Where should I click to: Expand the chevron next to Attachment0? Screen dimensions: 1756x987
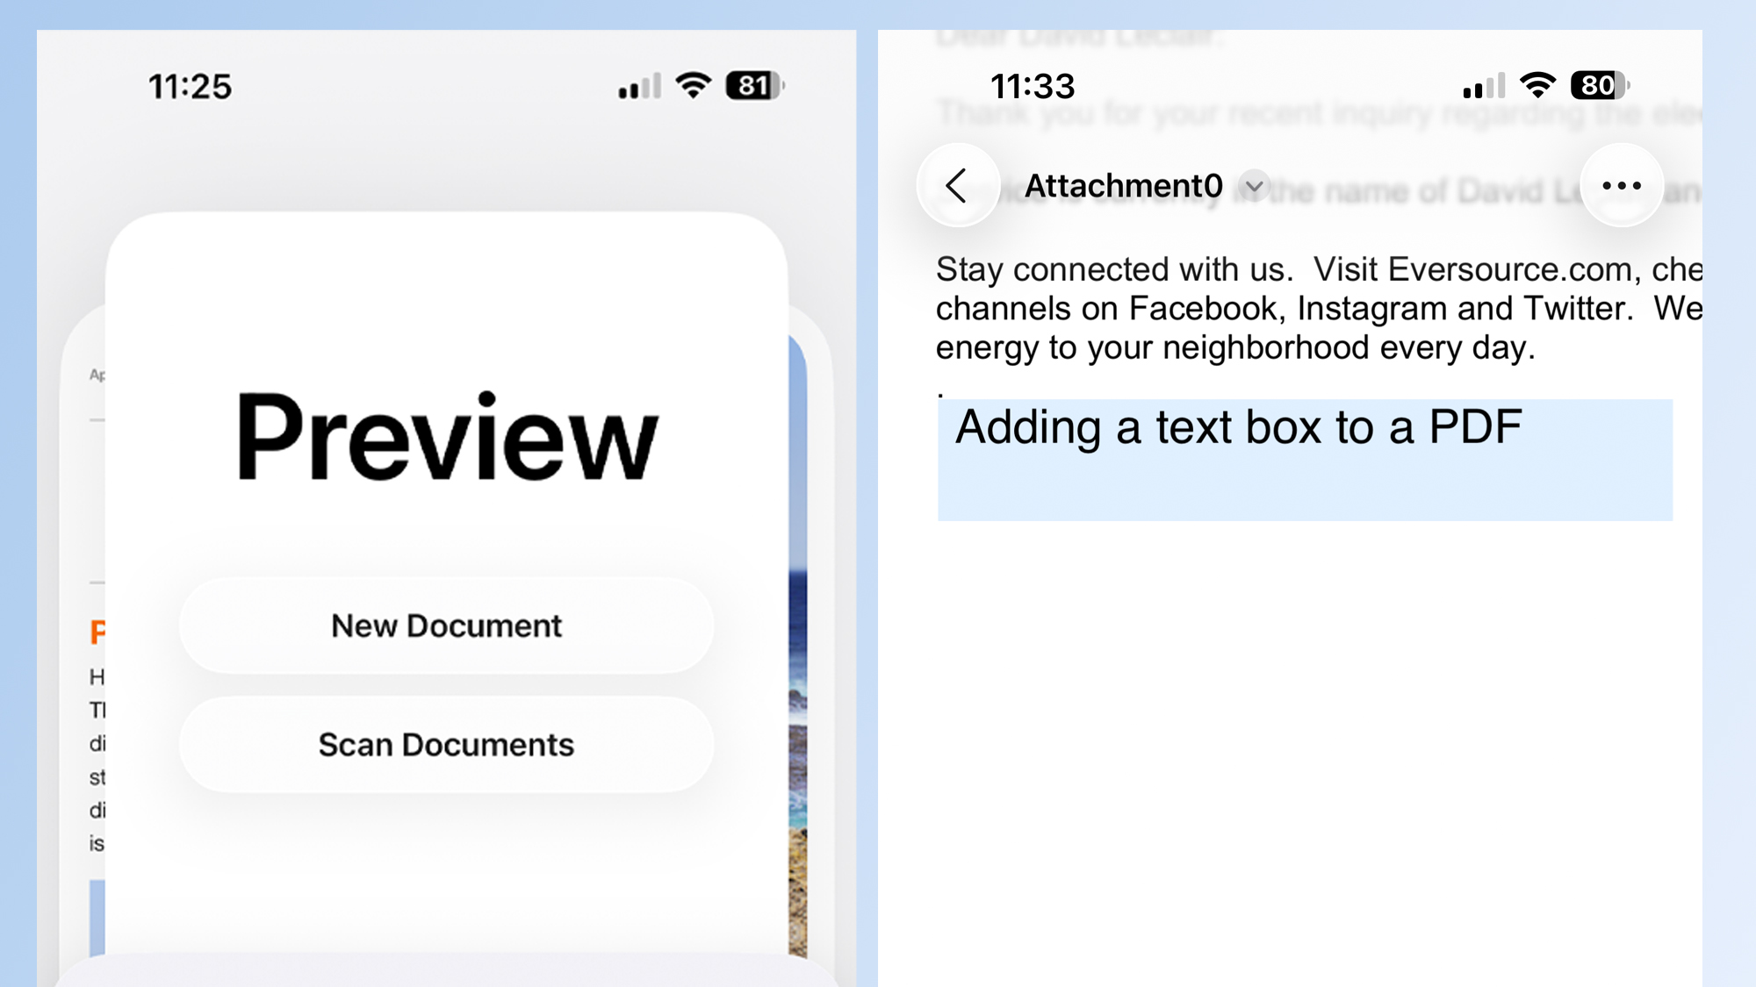[1255, 186]
